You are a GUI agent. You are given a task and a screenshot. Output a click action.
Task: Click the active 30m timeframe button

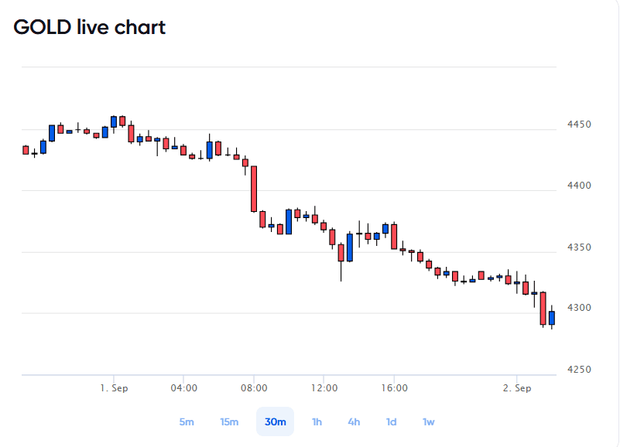276,421
